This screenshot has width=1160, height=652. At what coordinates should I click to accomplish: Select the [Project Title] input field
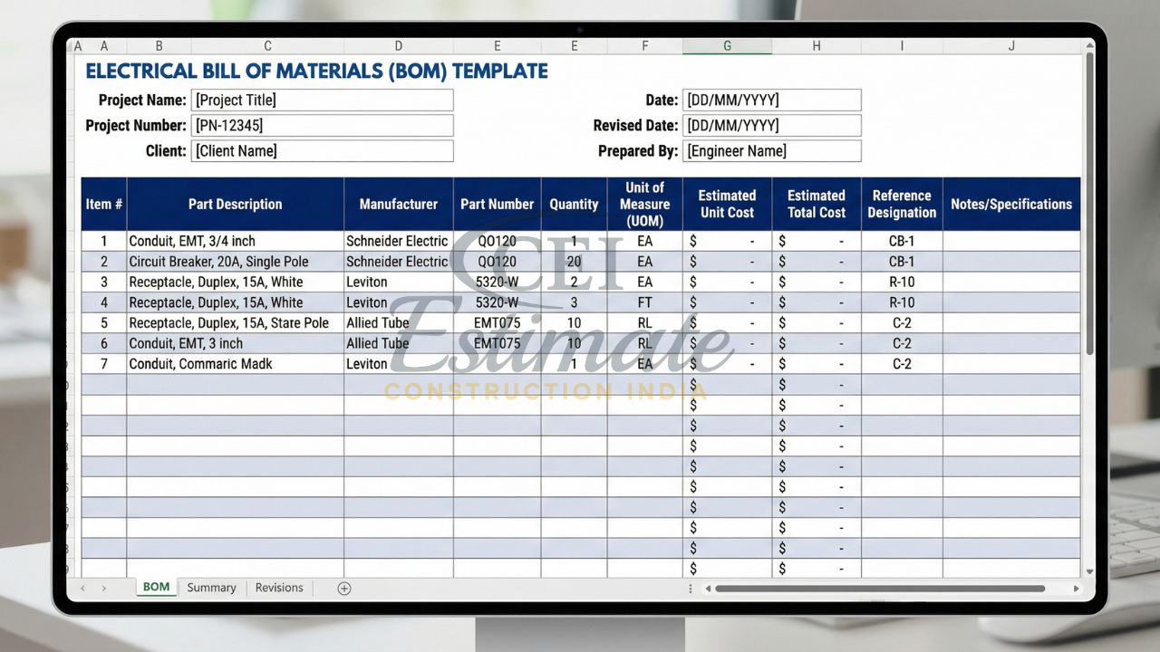[323, 100]
